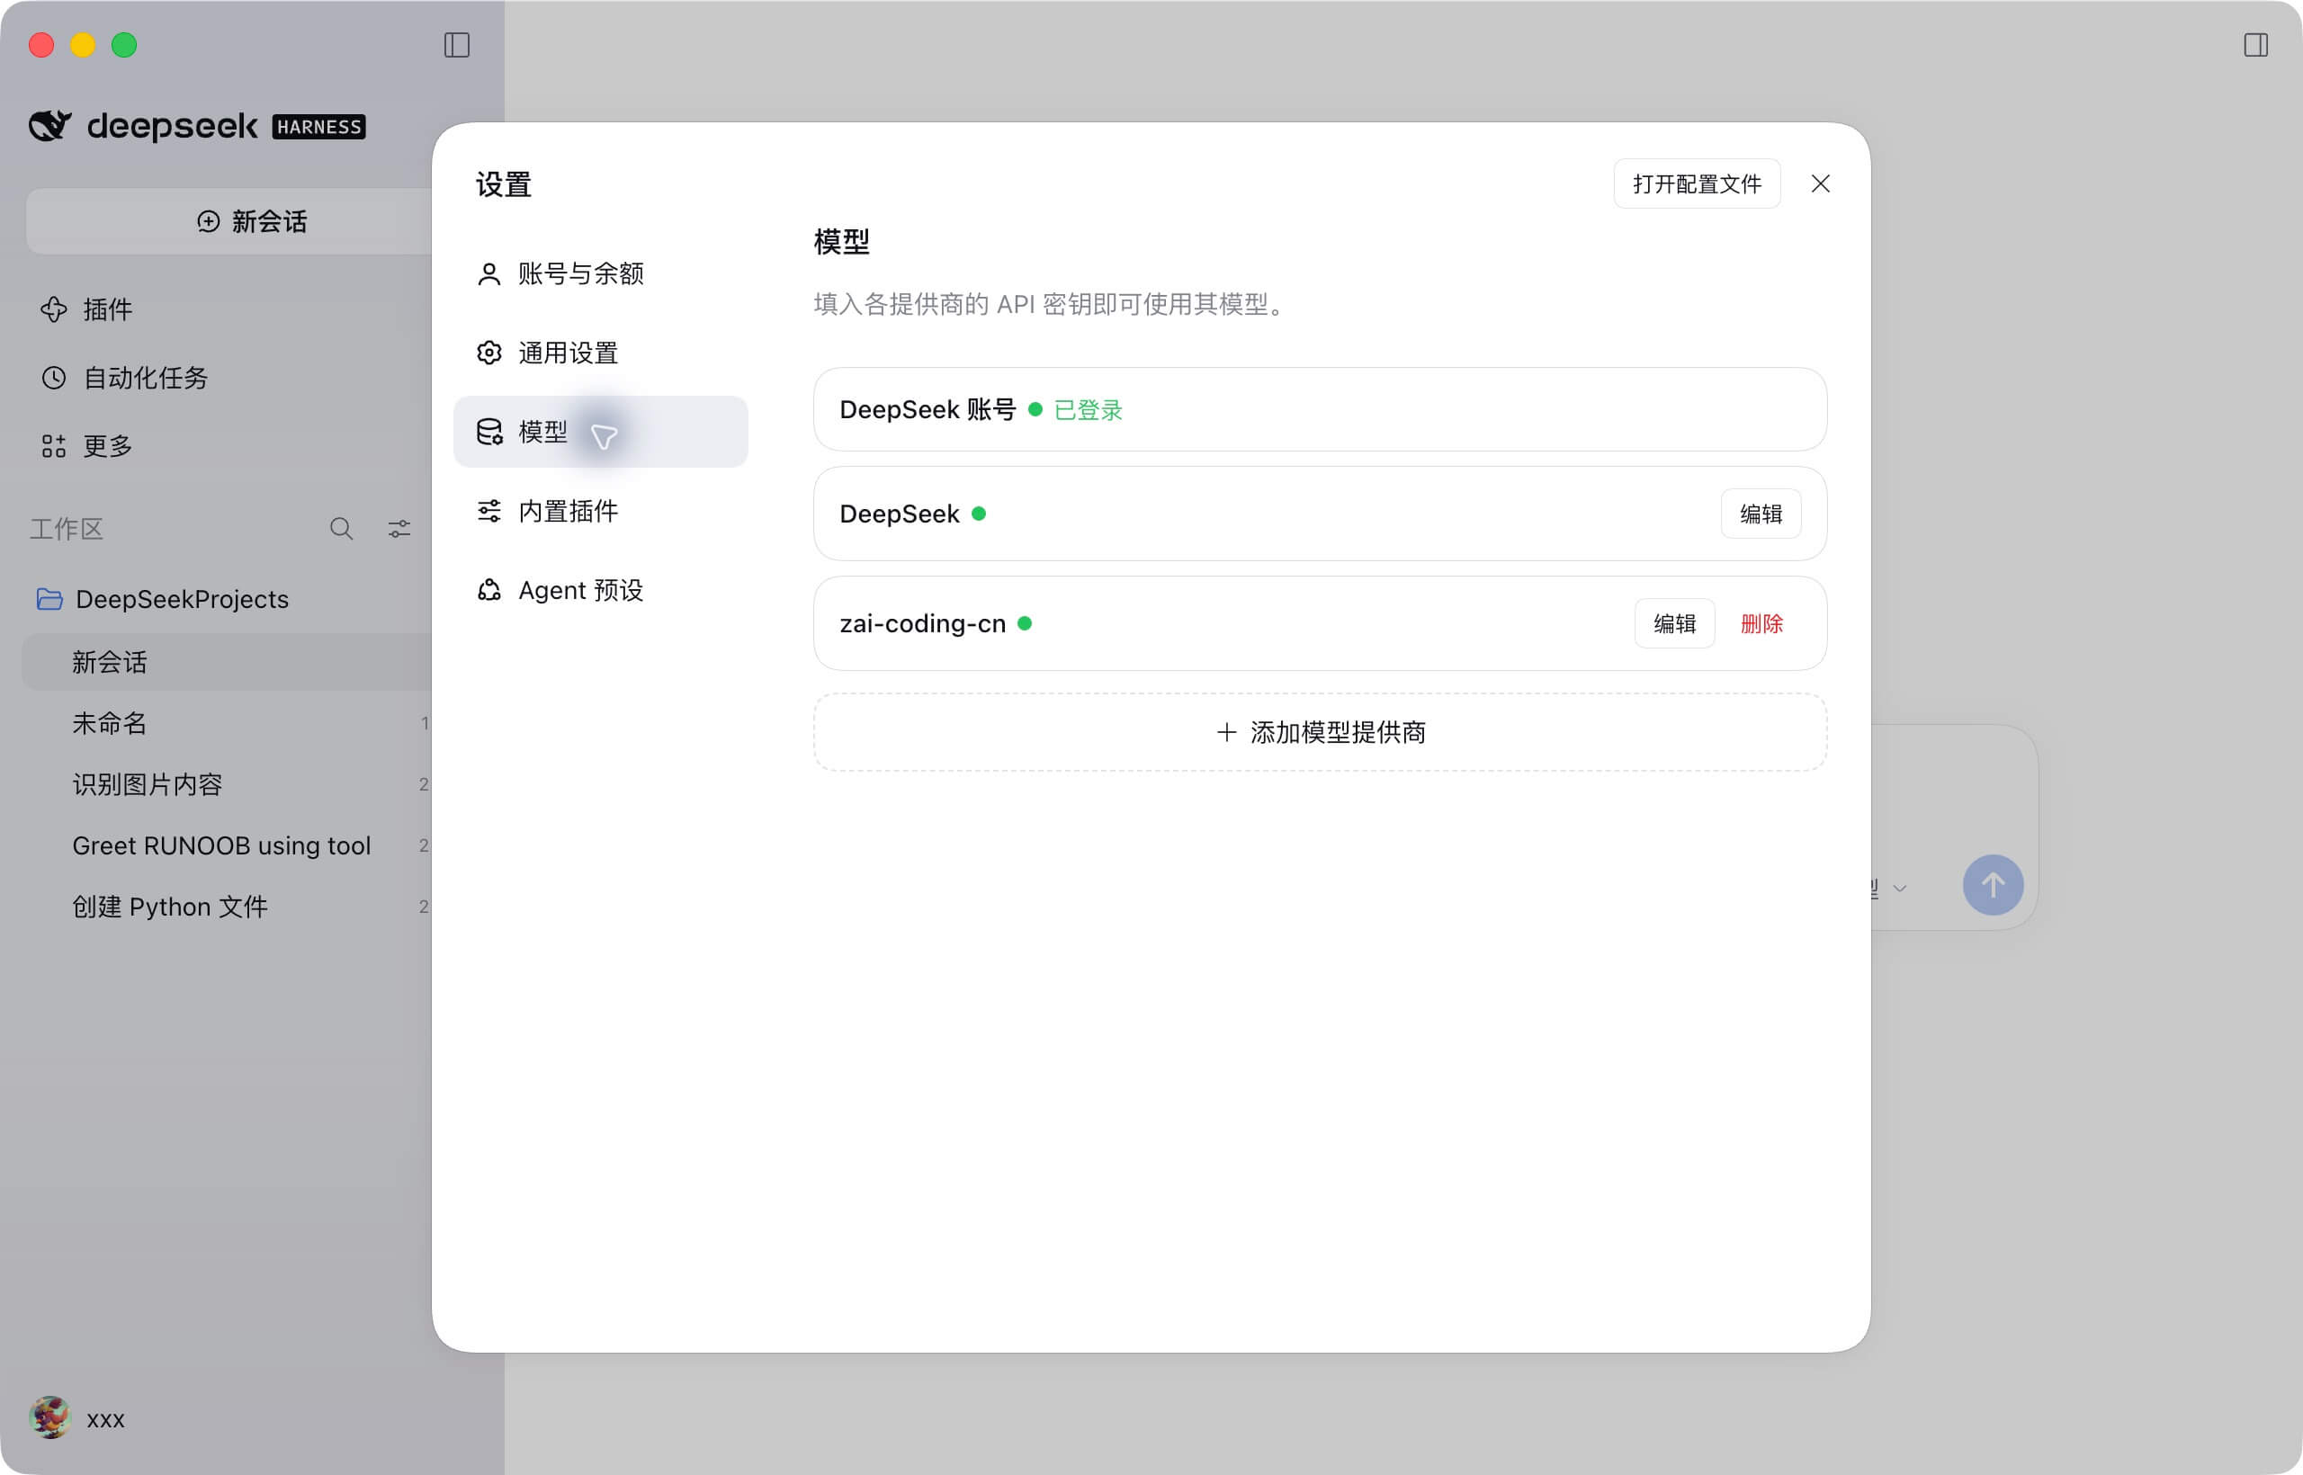Click the 已登录 status text
This screenshot has height=1475, width=2303.
click(1088, 410)
